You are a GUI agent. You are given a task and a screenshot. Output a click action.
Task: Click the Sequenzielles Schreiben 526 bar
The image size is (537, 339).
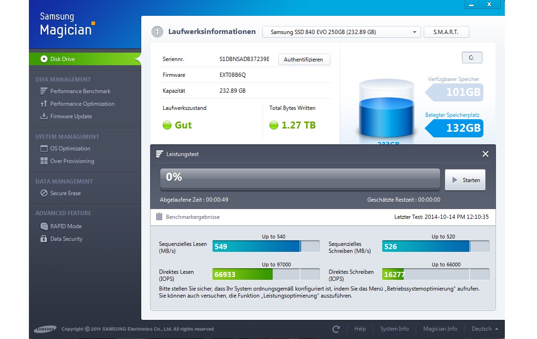436,246
